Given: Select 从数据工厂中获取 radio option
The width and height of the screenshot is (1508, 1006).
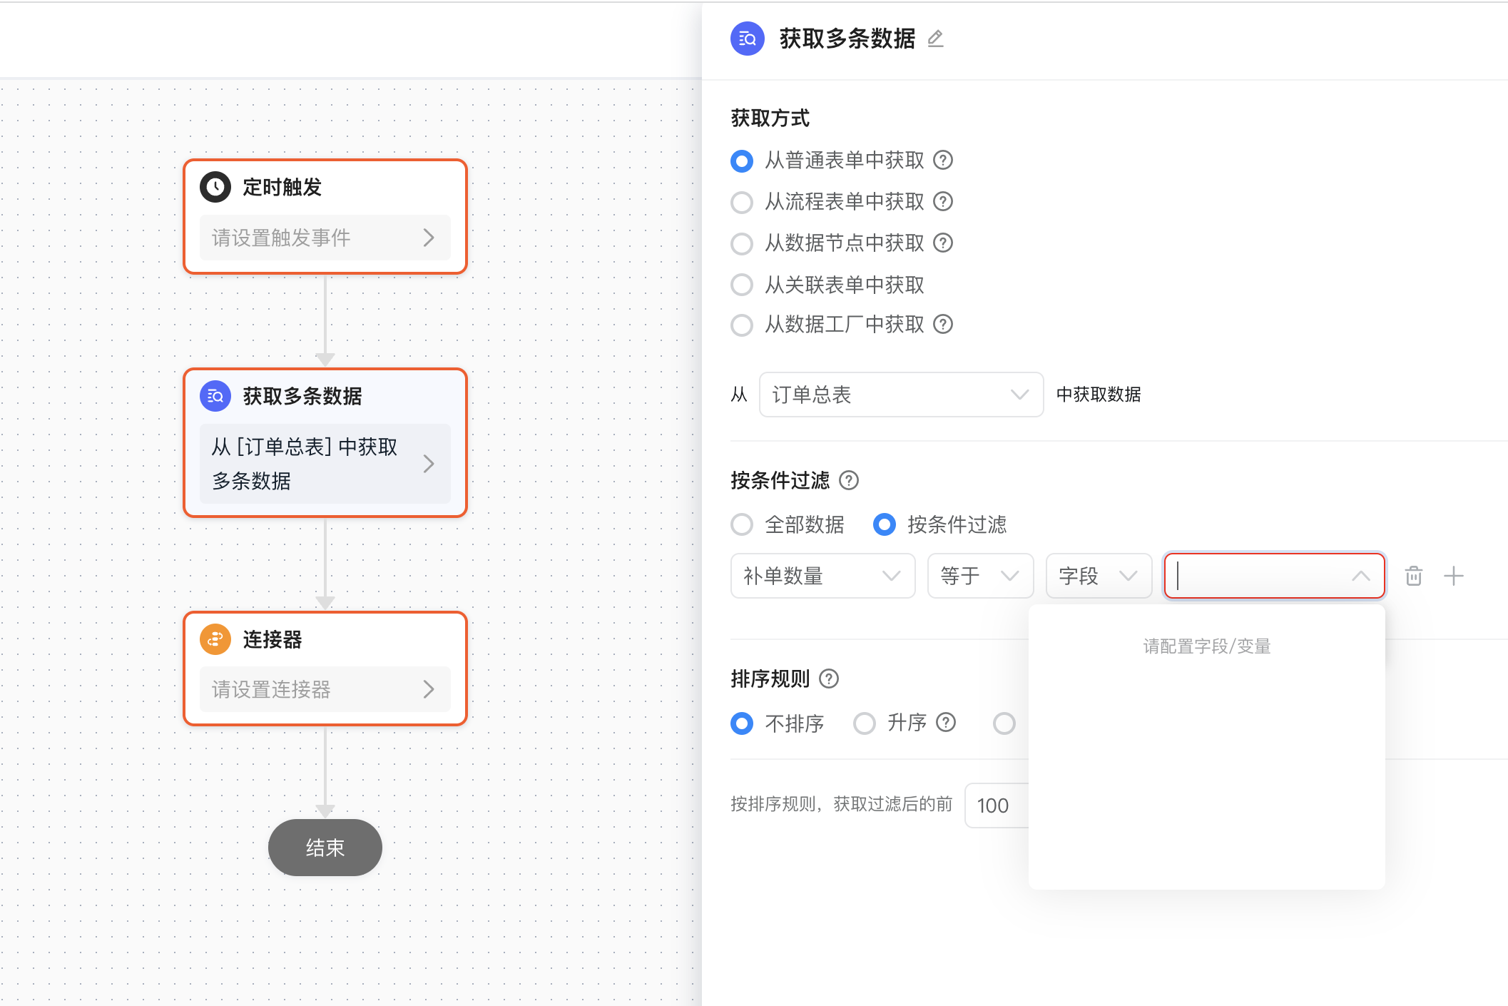Looking at the screenshot, I should 742,325.
